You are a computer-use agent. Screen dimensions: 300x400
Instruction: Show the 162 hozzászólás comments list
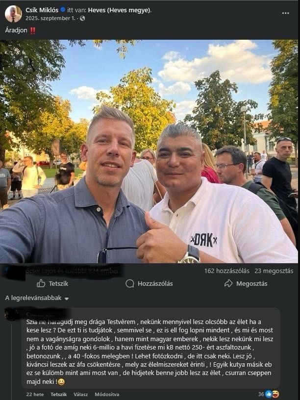(227, 271)
